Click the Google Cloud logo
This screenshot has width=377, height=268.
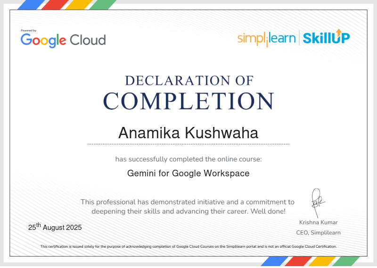(63, 40)
